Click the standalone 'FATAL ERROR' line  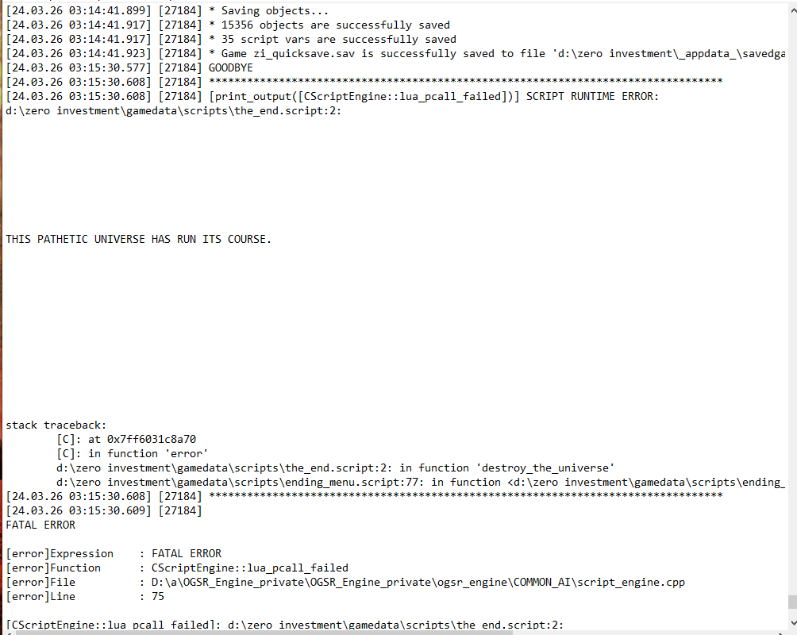(x=40, y=525)
